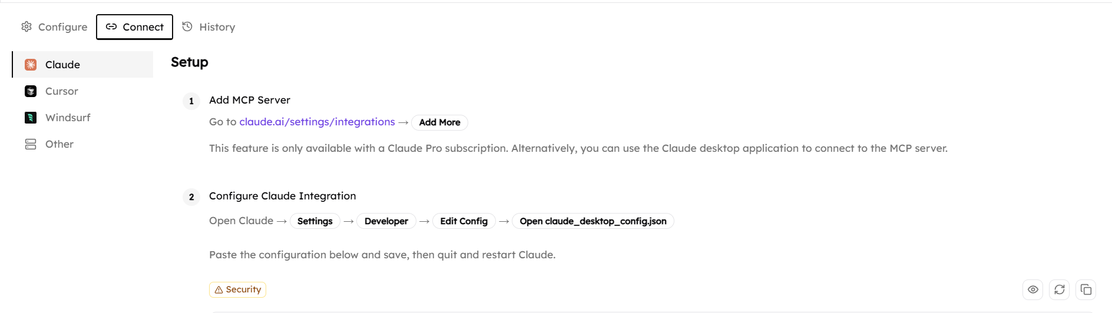Image resolution: width=1112 pixels, height=313 pixels.
Task: Click the Open claude_desktop_config.json chip
Action: (x=593, y=221)
